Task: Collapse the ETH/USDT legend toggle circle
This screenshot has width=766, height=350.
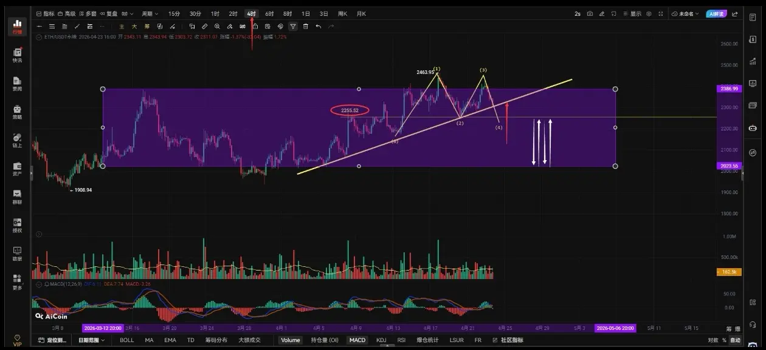Action: (x=39, y=37)
